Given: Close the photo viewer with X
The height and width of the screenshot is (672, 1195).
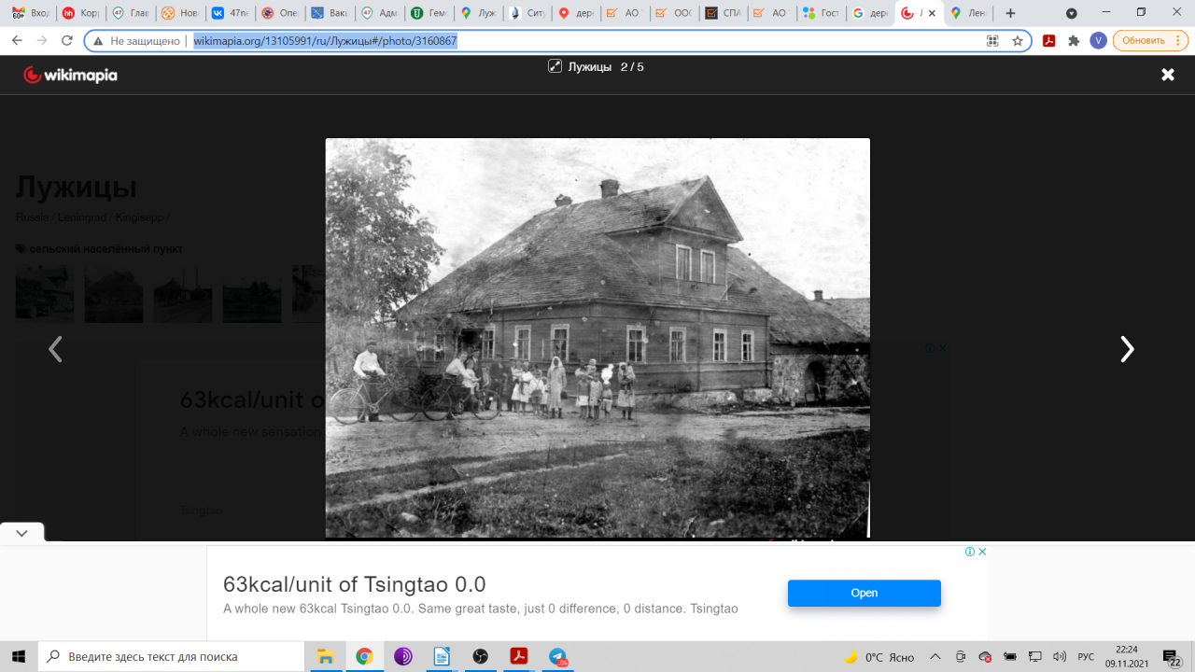Looking at the screenshot, I should [1168, 75].
